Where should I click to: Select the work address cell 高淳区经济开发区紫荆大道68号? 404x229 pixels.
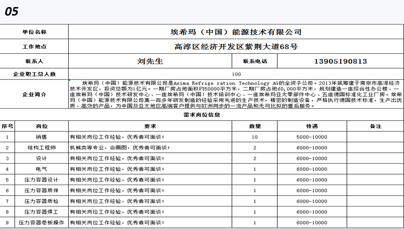coord(236,47)
